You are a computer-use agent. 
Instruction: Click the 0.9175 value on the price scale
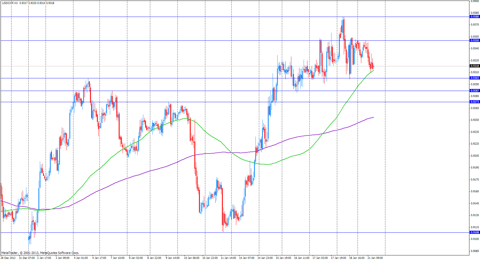[x=475, y=180]
